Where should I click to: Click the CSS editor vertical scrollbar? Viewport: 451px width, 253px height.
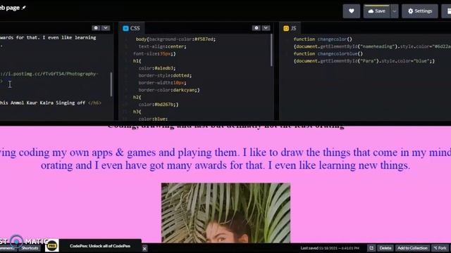pos(271,50)
